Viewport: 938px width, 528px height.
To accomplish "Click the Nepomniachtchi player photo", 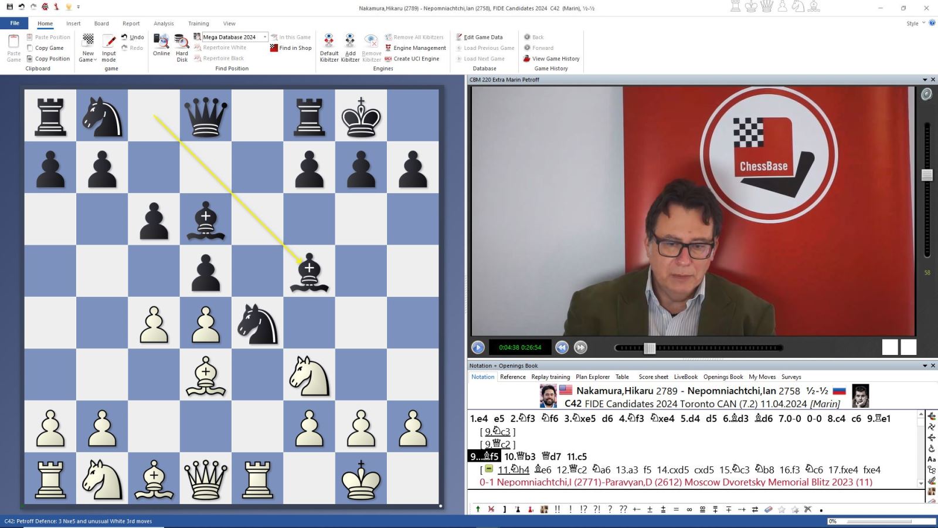I will (x=861, y=396).
